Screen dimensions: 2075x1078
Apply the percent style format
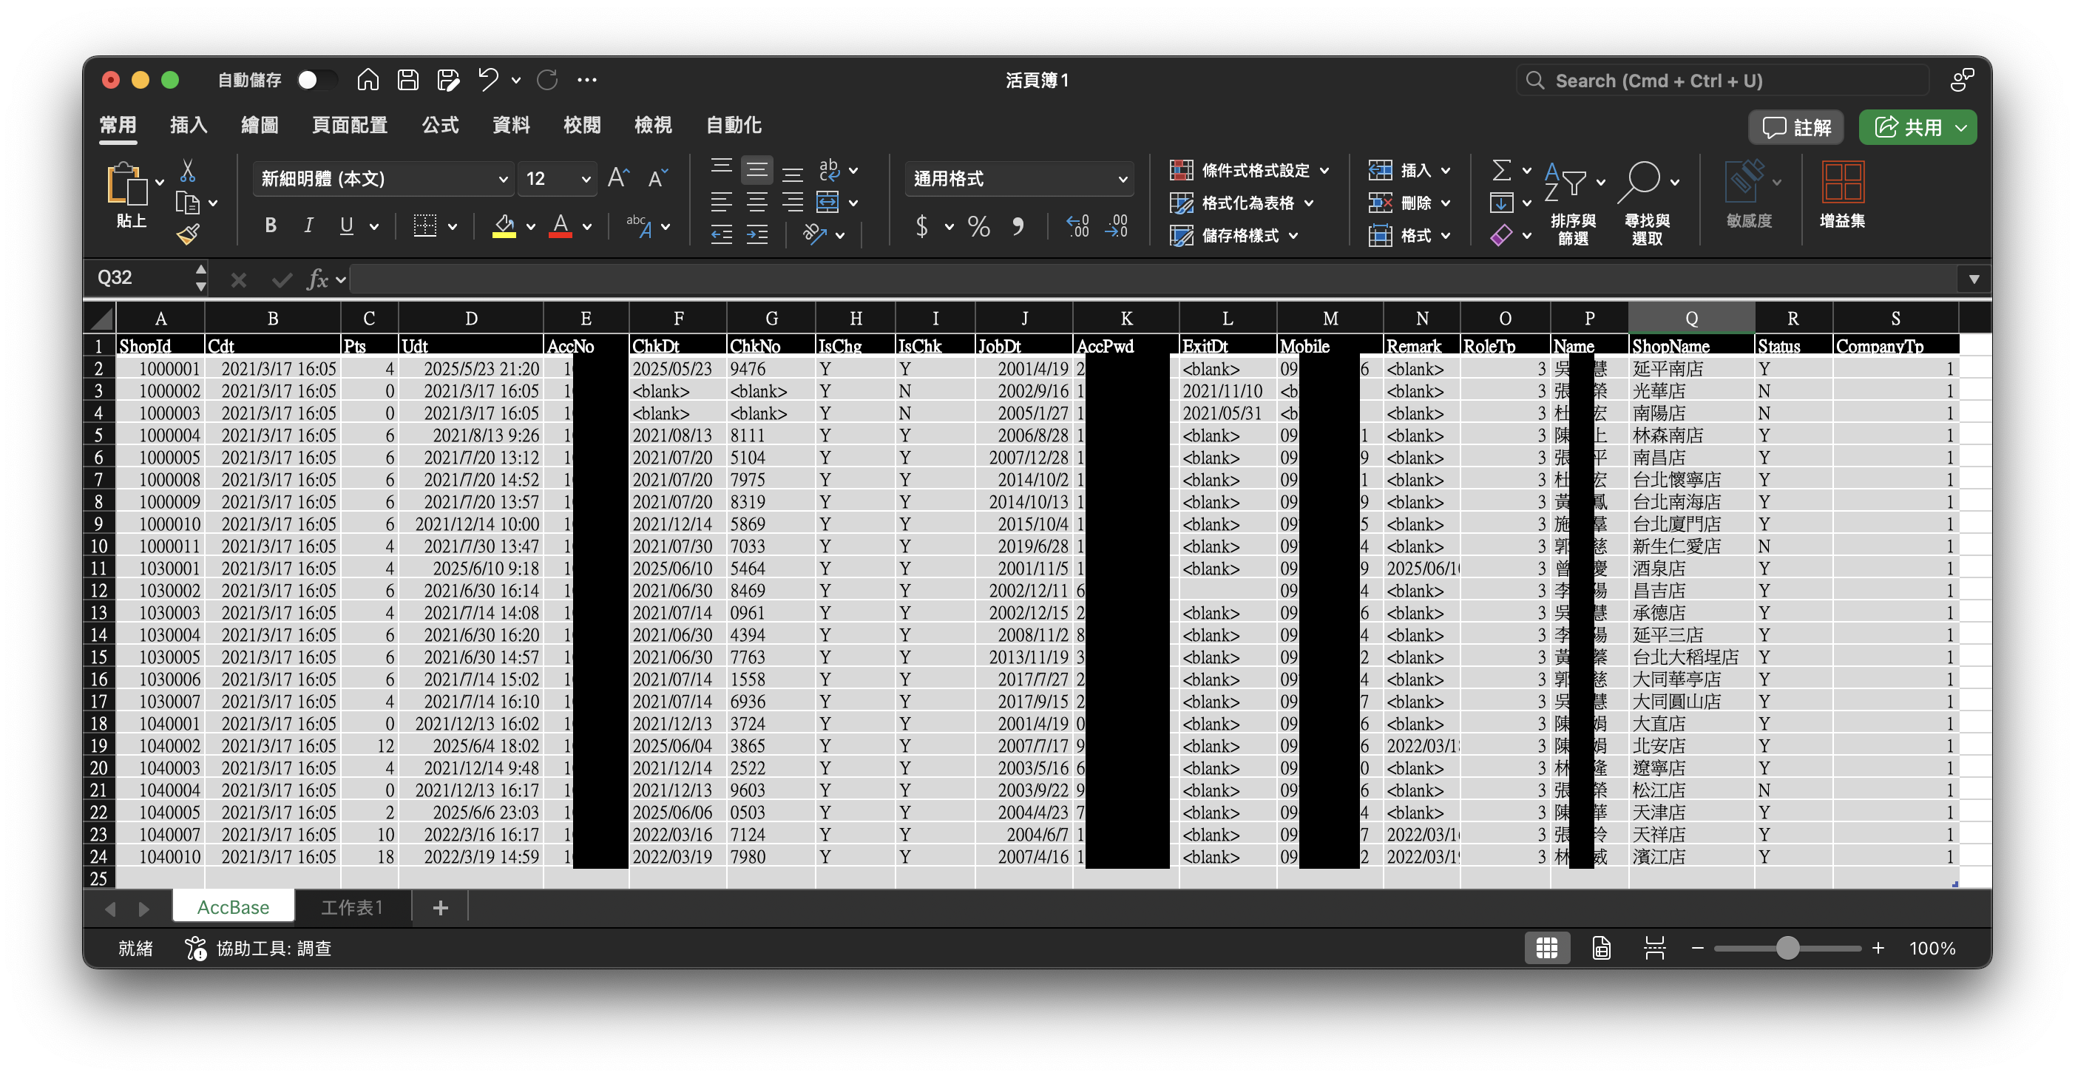pos(978,226)
